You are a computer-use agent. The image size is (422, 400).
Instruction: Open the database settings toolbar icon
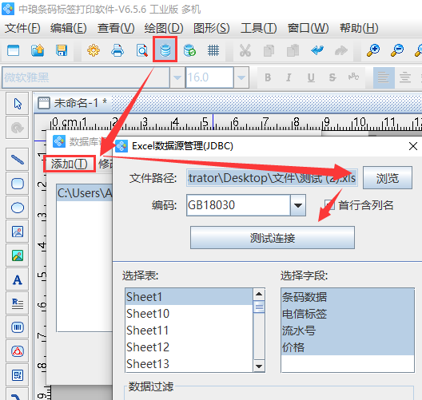click(x=165, y=50)
